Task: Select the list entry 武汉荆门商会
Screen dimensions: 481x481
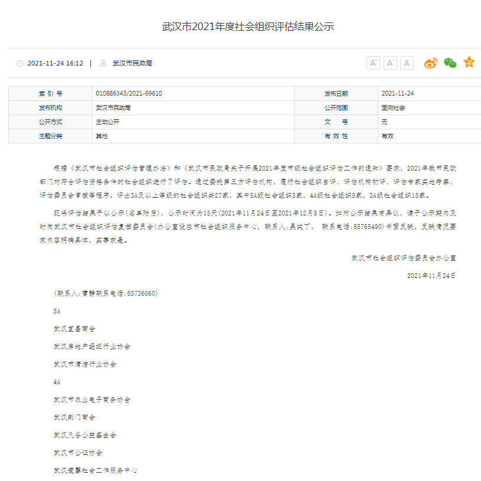Action: pyautogui.click(x=74, y=417)
